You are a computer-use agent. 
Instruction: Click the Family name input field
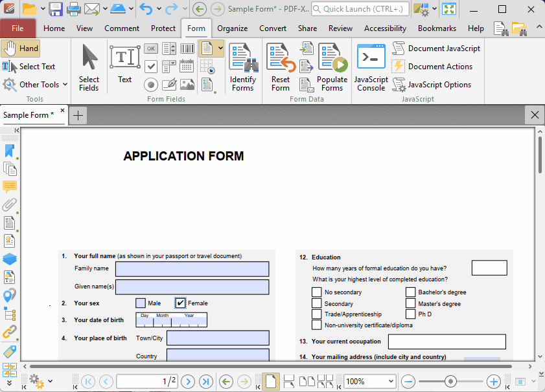[192, 268]
